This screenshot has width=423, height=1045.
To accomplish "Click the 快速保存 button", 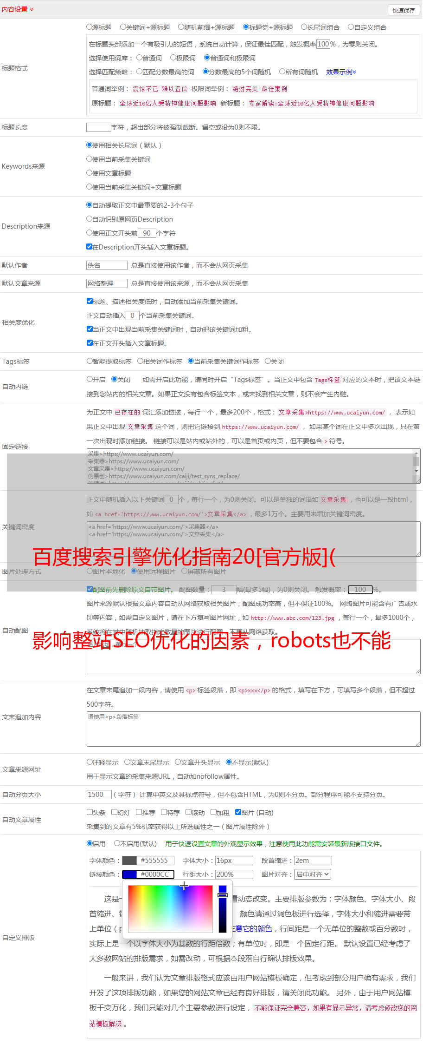I will tap(404, 10).
